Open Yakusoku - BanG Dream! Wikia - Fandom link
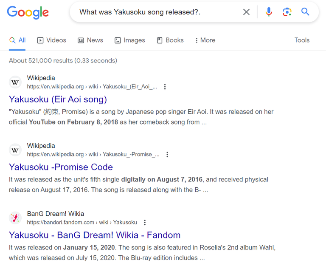The width and height of the screenshot is (326, 263). [95, 235]
